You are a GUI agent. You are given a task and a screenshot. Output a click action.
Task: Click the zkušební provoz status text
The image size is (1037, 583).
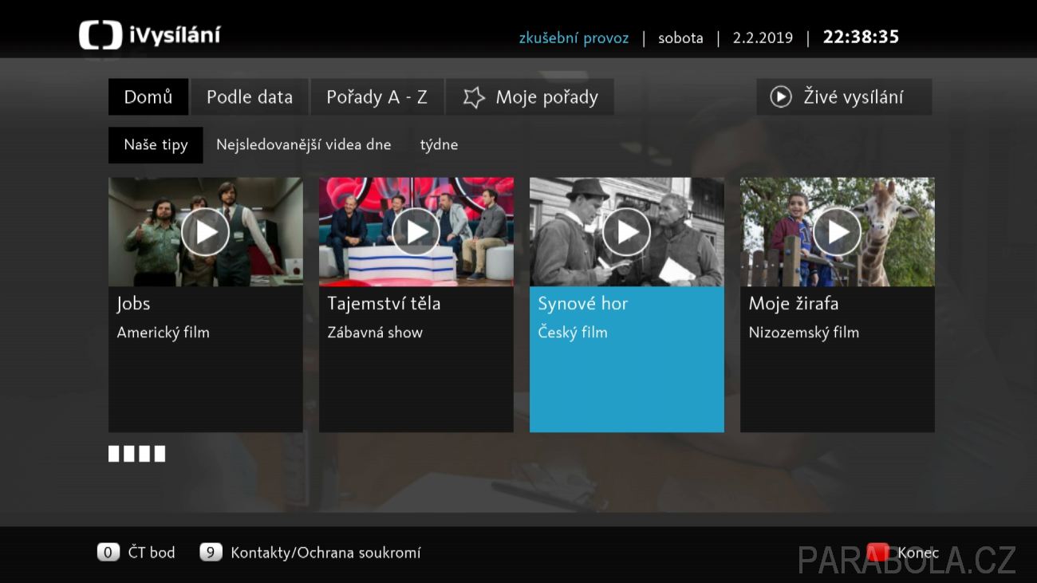[574, 37]
